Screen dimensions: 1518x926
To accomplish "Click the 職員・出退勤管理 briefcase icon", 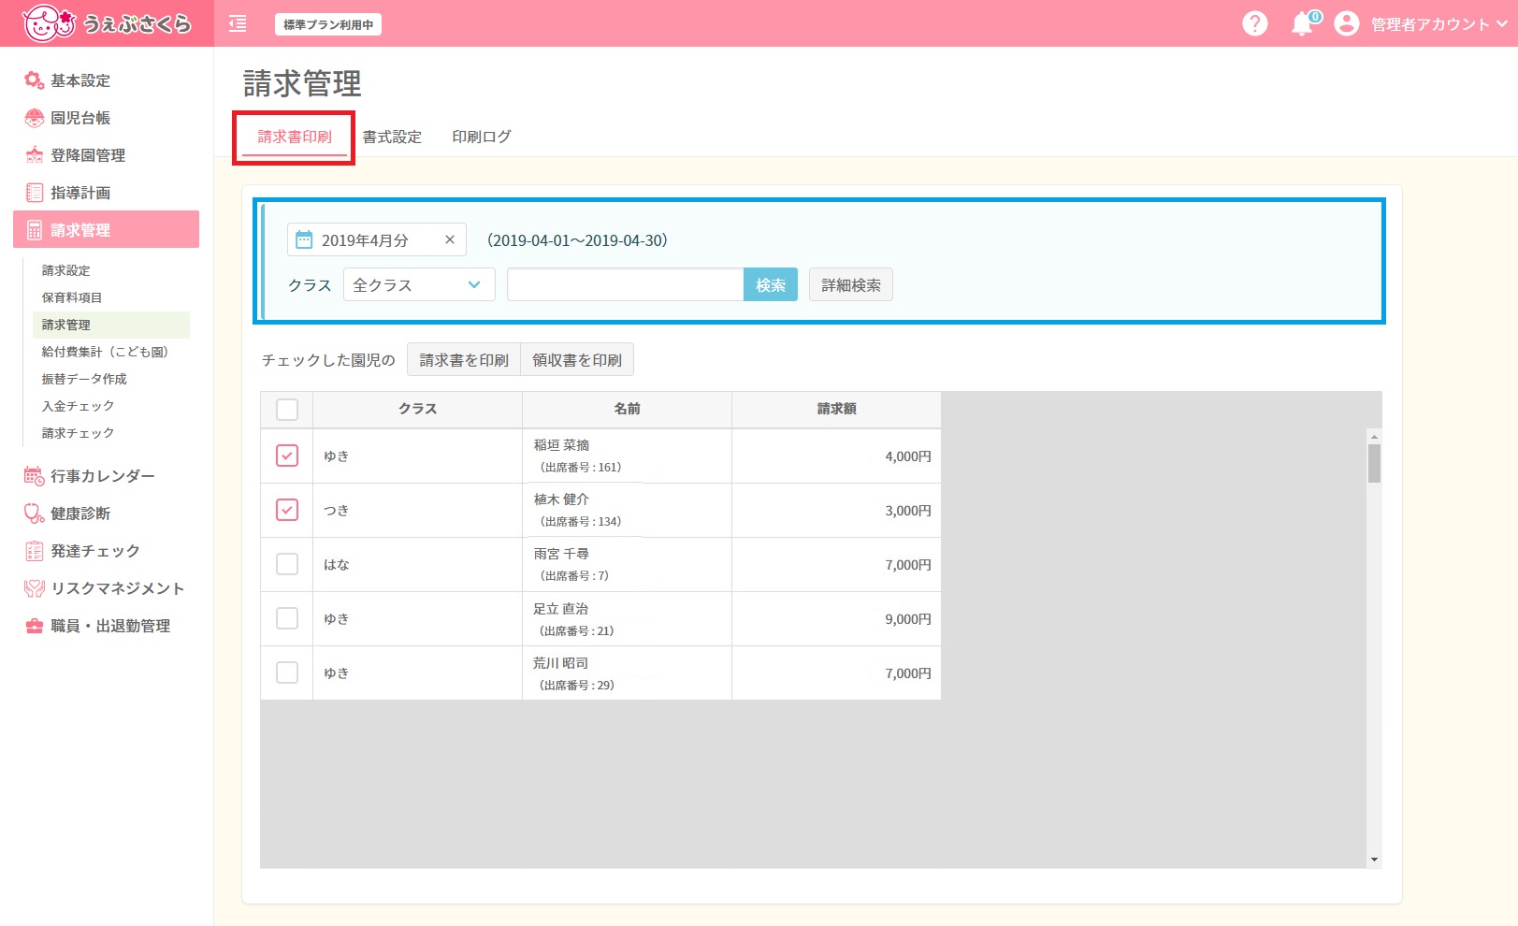I will (x=34, y=626).
